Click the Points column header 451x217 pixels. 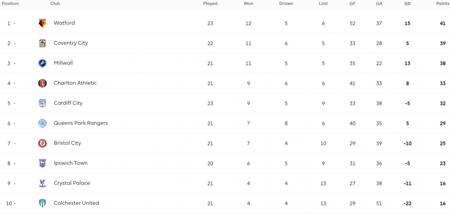(x=442, y=4)
